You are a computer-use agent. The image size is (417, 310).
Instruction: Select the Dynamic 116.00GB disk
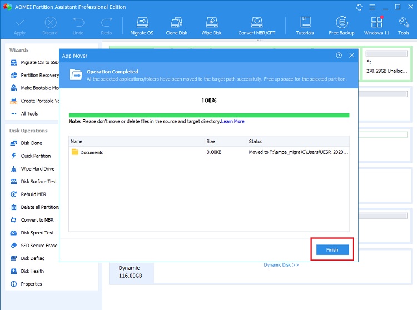(131, 272)
